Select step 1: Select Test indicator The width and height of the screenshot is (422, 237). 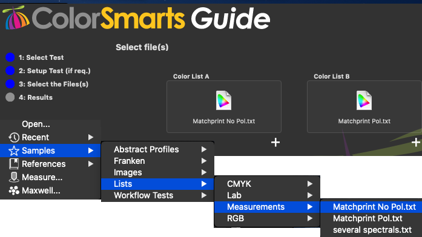point(10,57)
